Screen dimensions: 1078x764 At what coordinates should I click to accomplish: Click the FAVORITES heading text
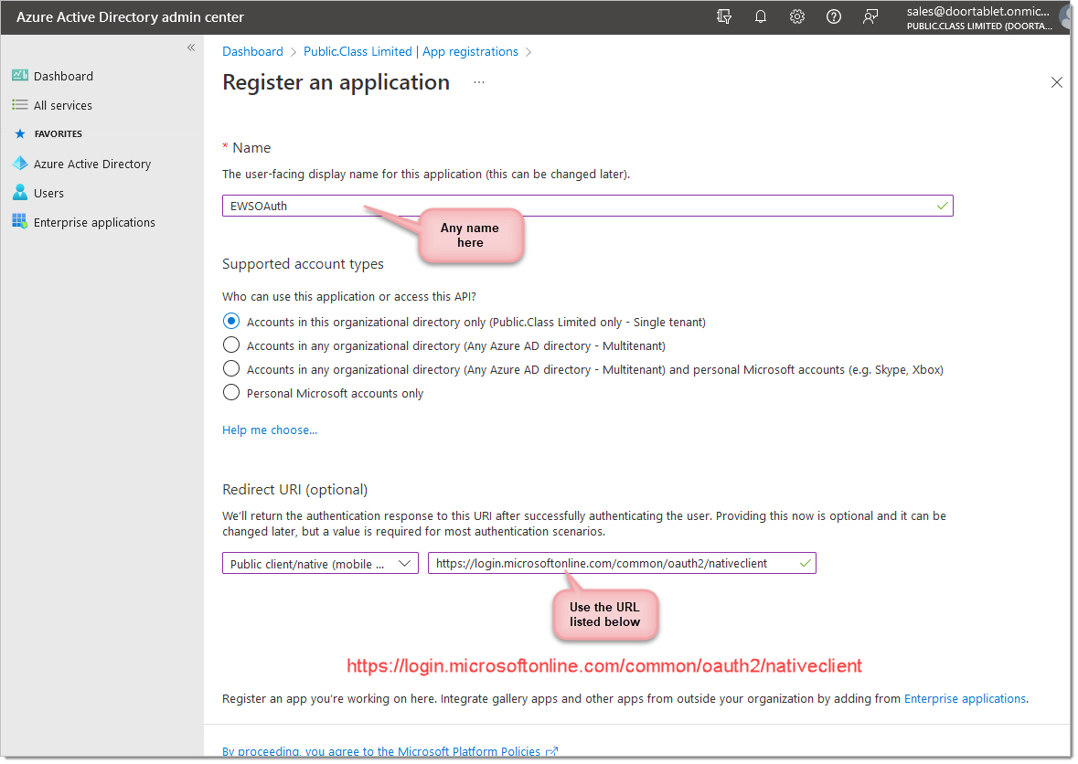pyautogui.click(x=59, y=134)
